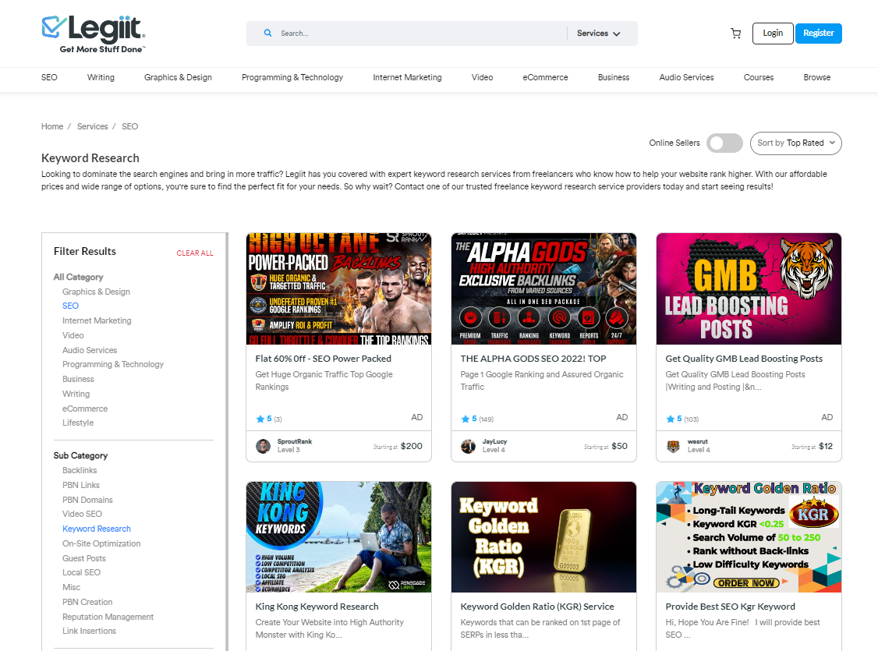Image resolution: width=878 pixels, height=651 pixels.
Task: Select Keyword Research sub category
Action: pos(97,529)
